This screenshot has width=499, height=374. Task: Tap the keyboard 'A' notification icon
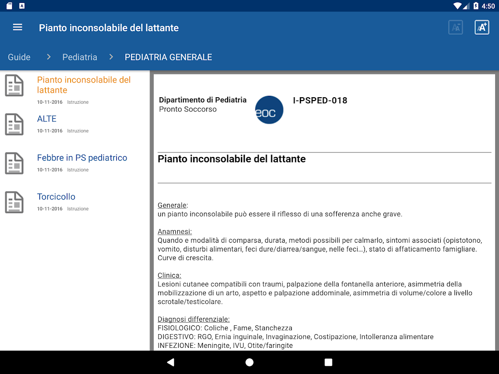[x=22, y=6]
